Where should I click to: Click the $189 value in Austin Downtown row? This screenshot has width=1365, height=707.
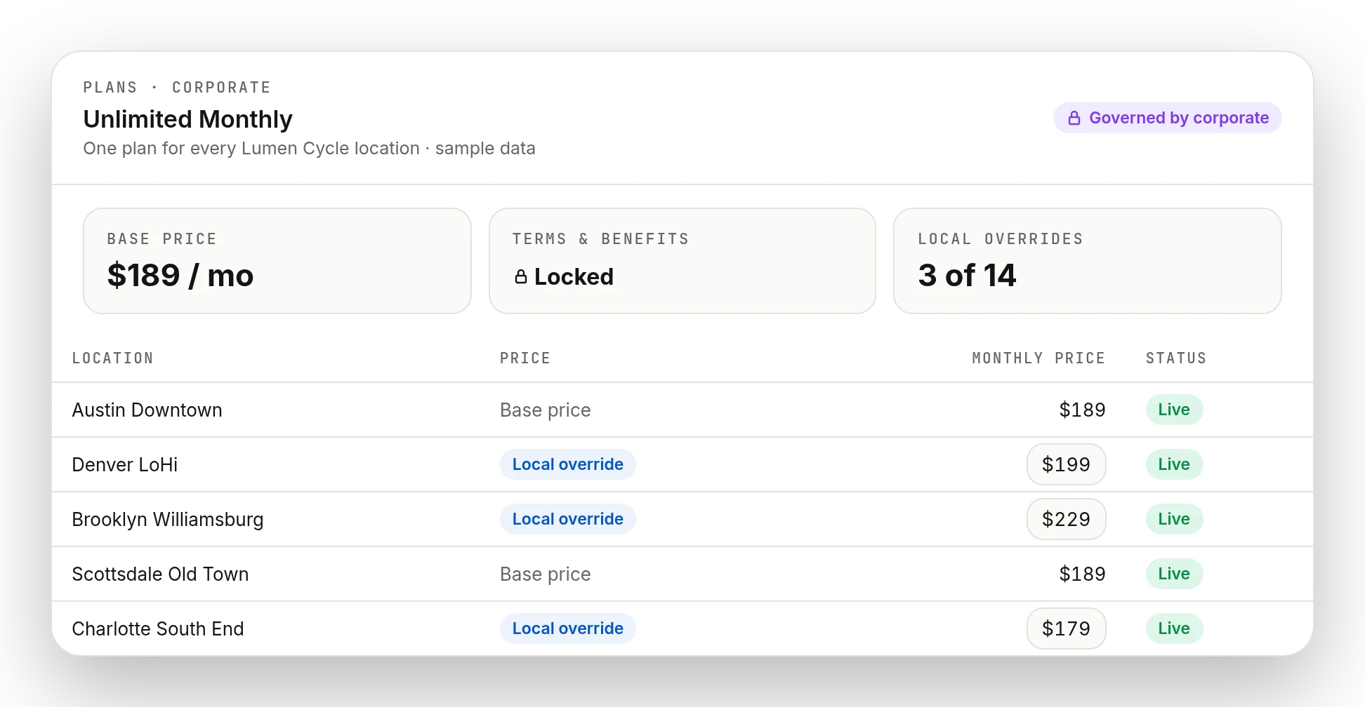coord(1082,410)
